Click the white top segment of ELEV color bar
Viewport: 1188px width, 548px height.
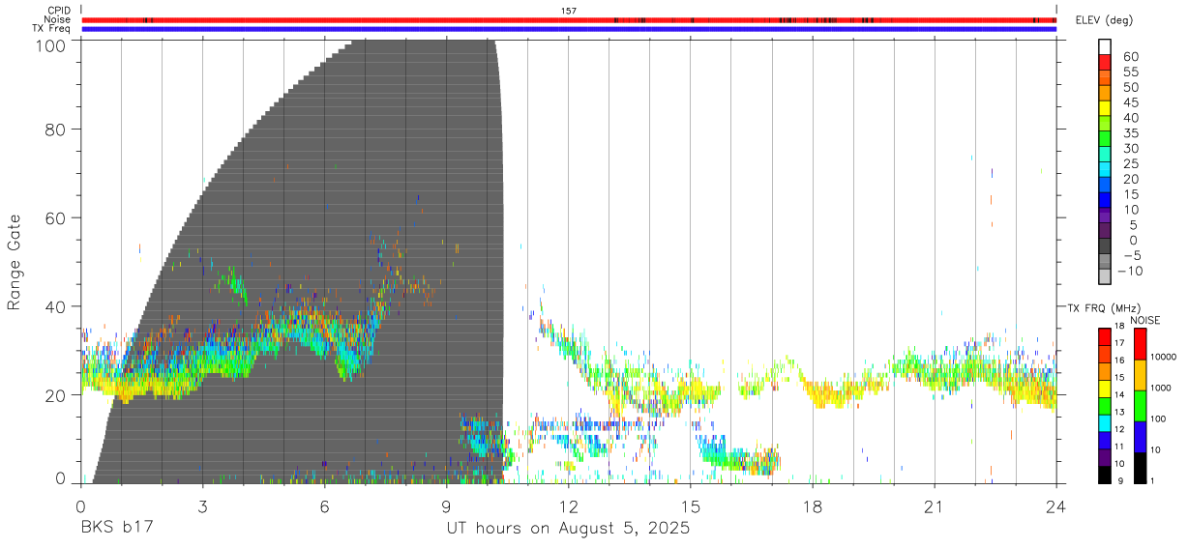tap(1105, 46)
